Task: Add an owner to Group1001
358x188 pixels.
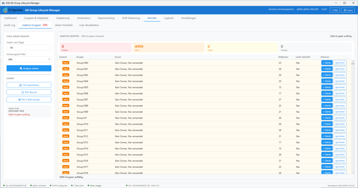Action: click(x=327, y=69)
